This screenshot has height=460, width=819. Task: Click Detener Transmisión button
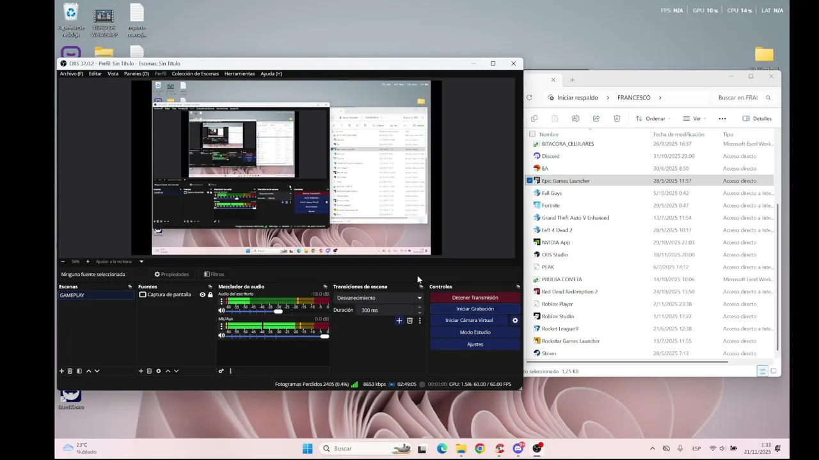pyautogui.click(x=475, y=298)
